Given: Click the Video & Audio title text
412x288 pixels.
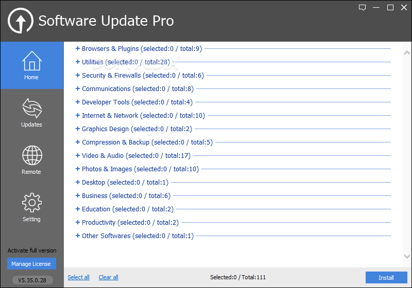Looking at the screenshot, I should (136, 156).
